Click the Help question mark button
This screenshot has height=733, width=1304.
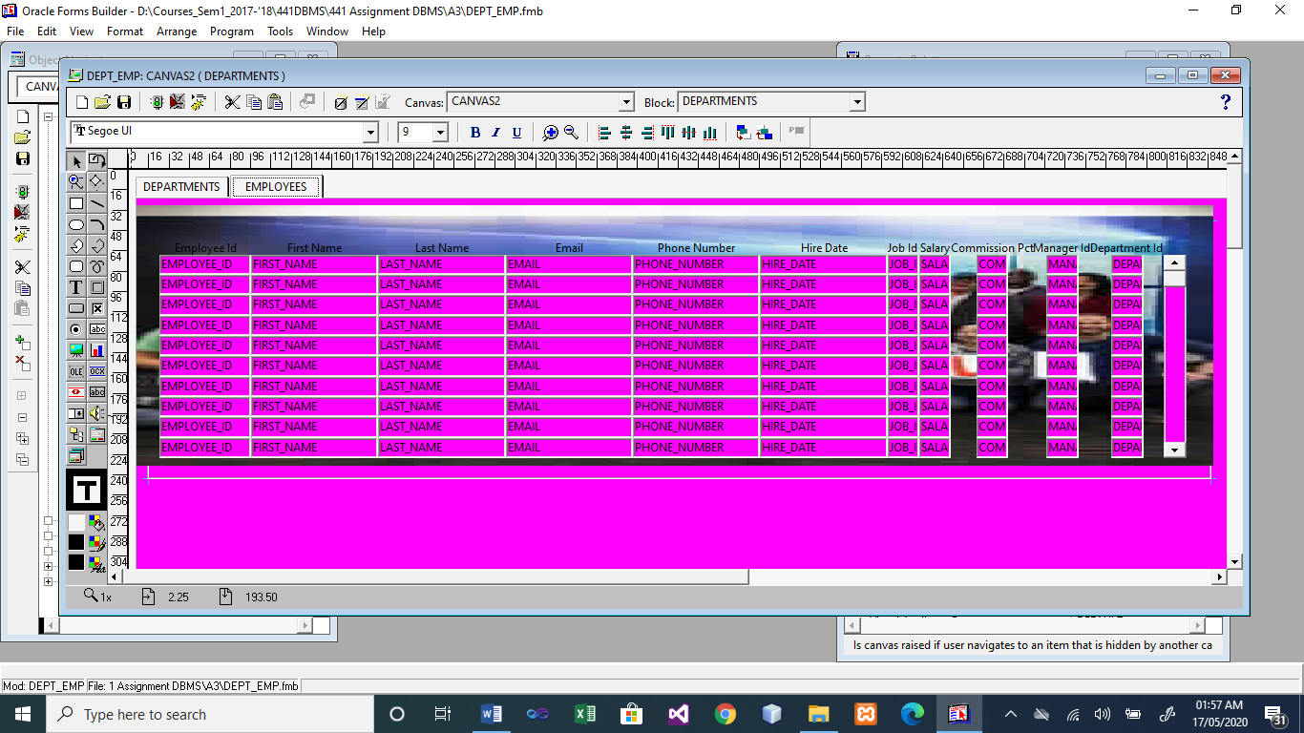coord(1226,102)
